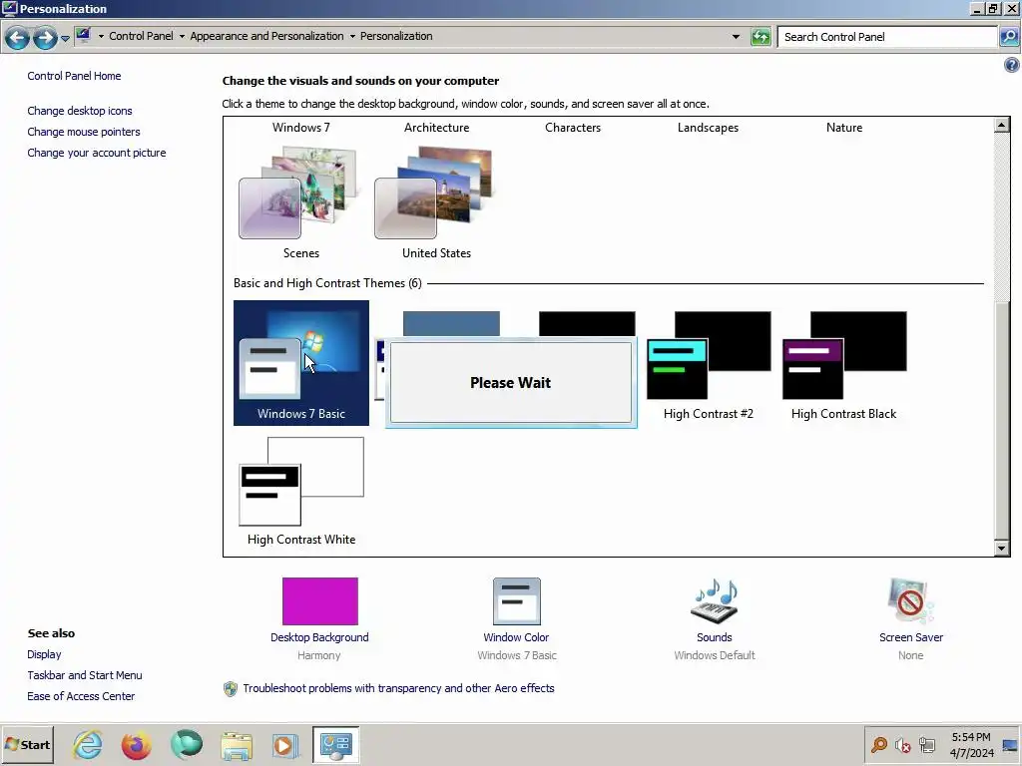Click the Refresh button in address bar

tap(761, 37)
